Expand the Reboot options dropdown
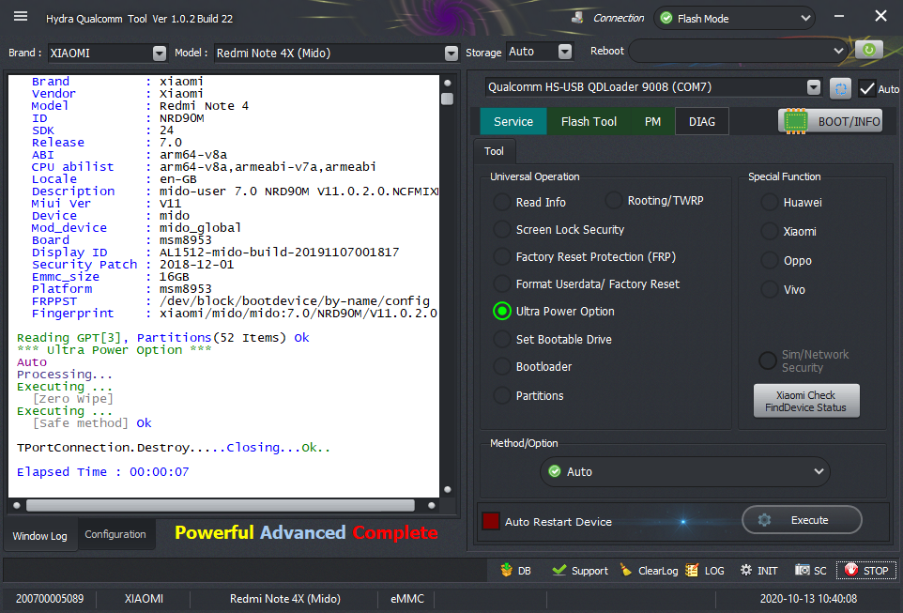This screenshot has height=613, width=903. point(838,51)
